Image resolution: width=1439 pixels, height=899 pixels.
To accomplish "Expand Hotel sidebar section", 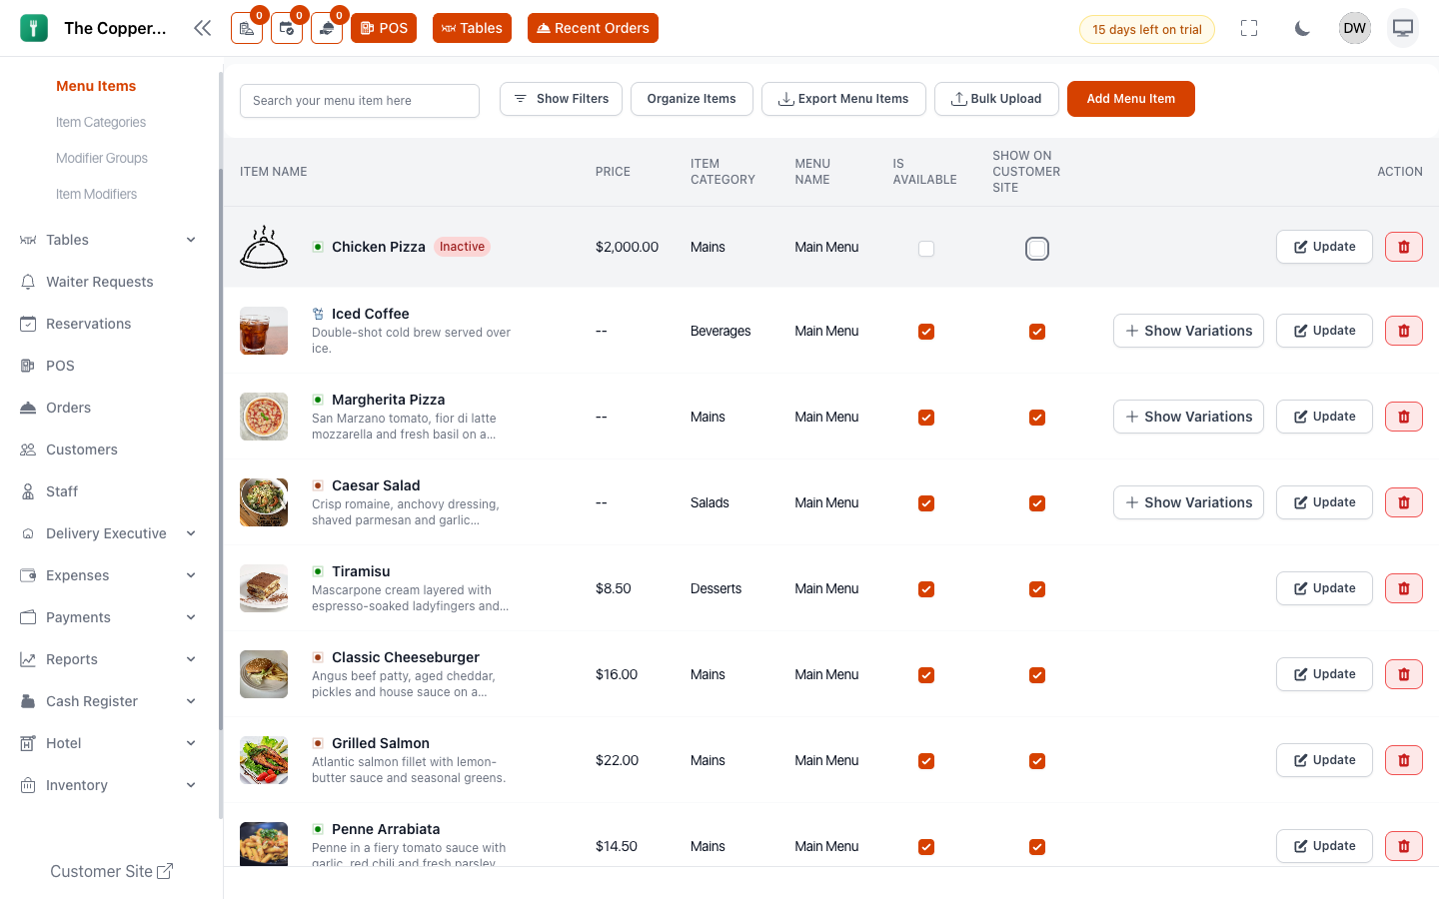I will pos(110,743).
